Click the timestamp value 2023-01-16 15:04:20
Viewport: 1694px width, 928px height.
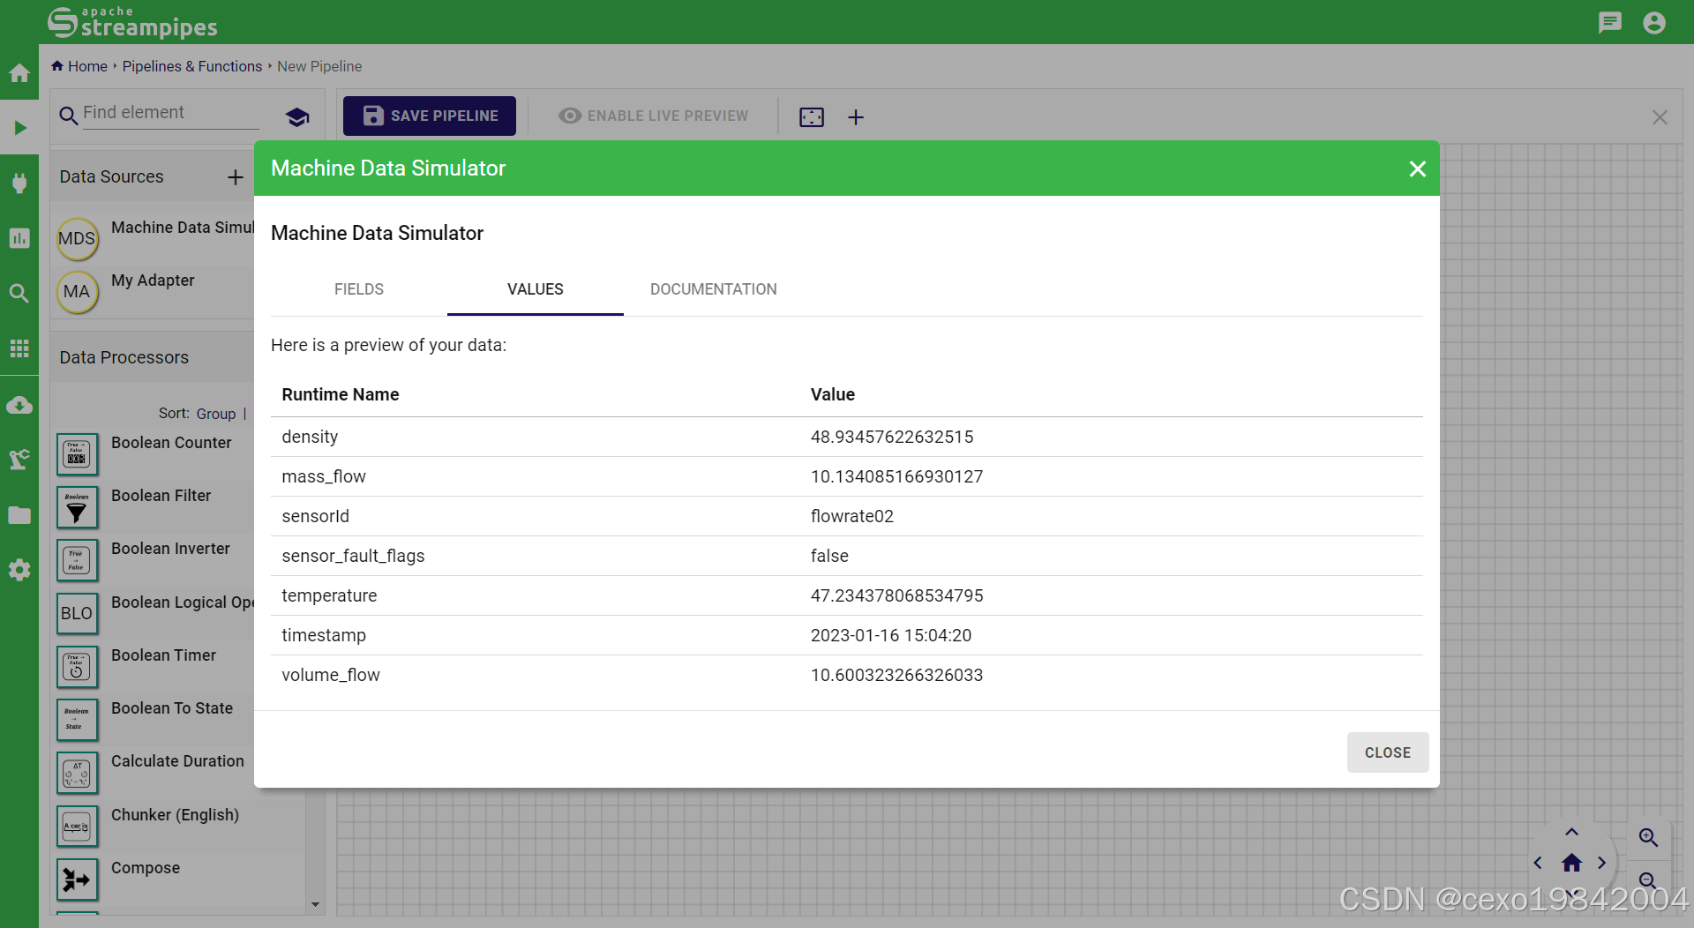point(891,635)
